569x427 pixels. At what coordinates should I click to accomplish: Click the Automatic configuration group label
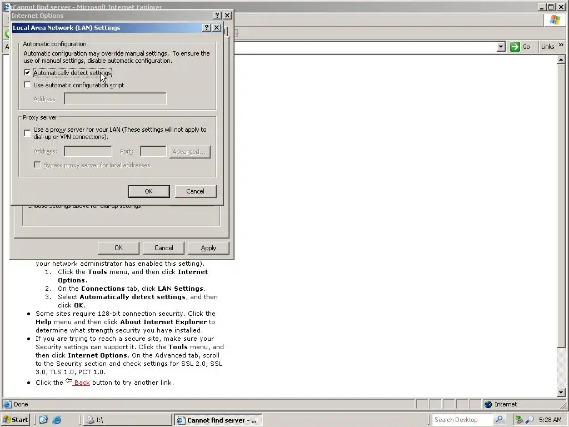coord(54,44)
